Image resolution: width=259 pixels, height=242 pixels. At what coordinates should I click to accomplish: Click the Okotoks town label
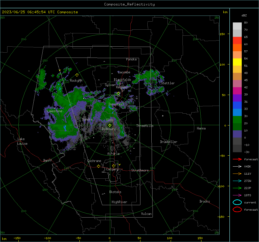click(115, 192)
